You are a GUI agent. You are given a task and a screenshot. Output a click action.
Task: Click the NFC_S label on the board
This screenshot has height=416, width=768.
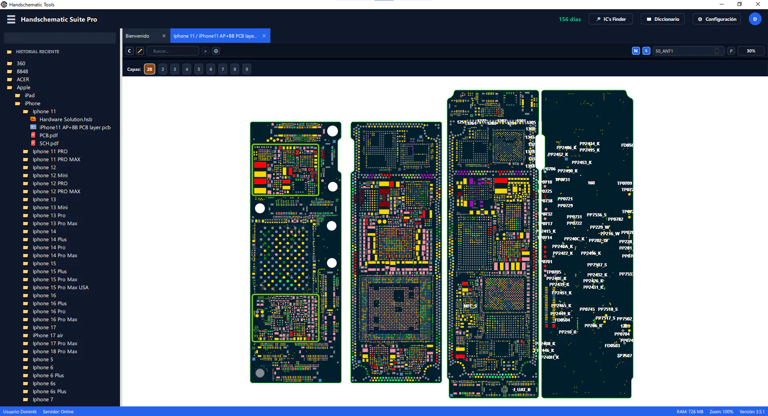tap(470, 306)
